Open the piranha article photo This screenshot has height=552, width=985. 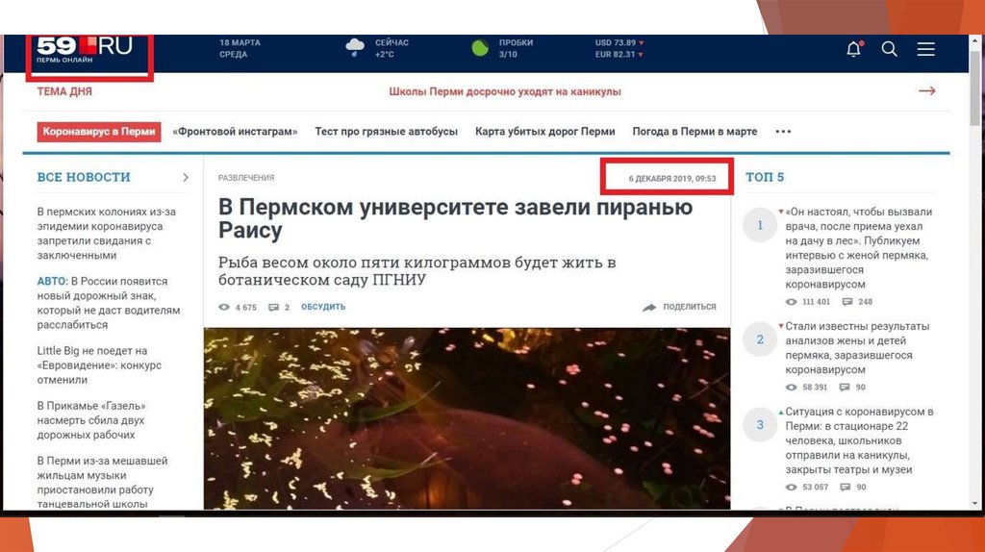pos(467,418)
